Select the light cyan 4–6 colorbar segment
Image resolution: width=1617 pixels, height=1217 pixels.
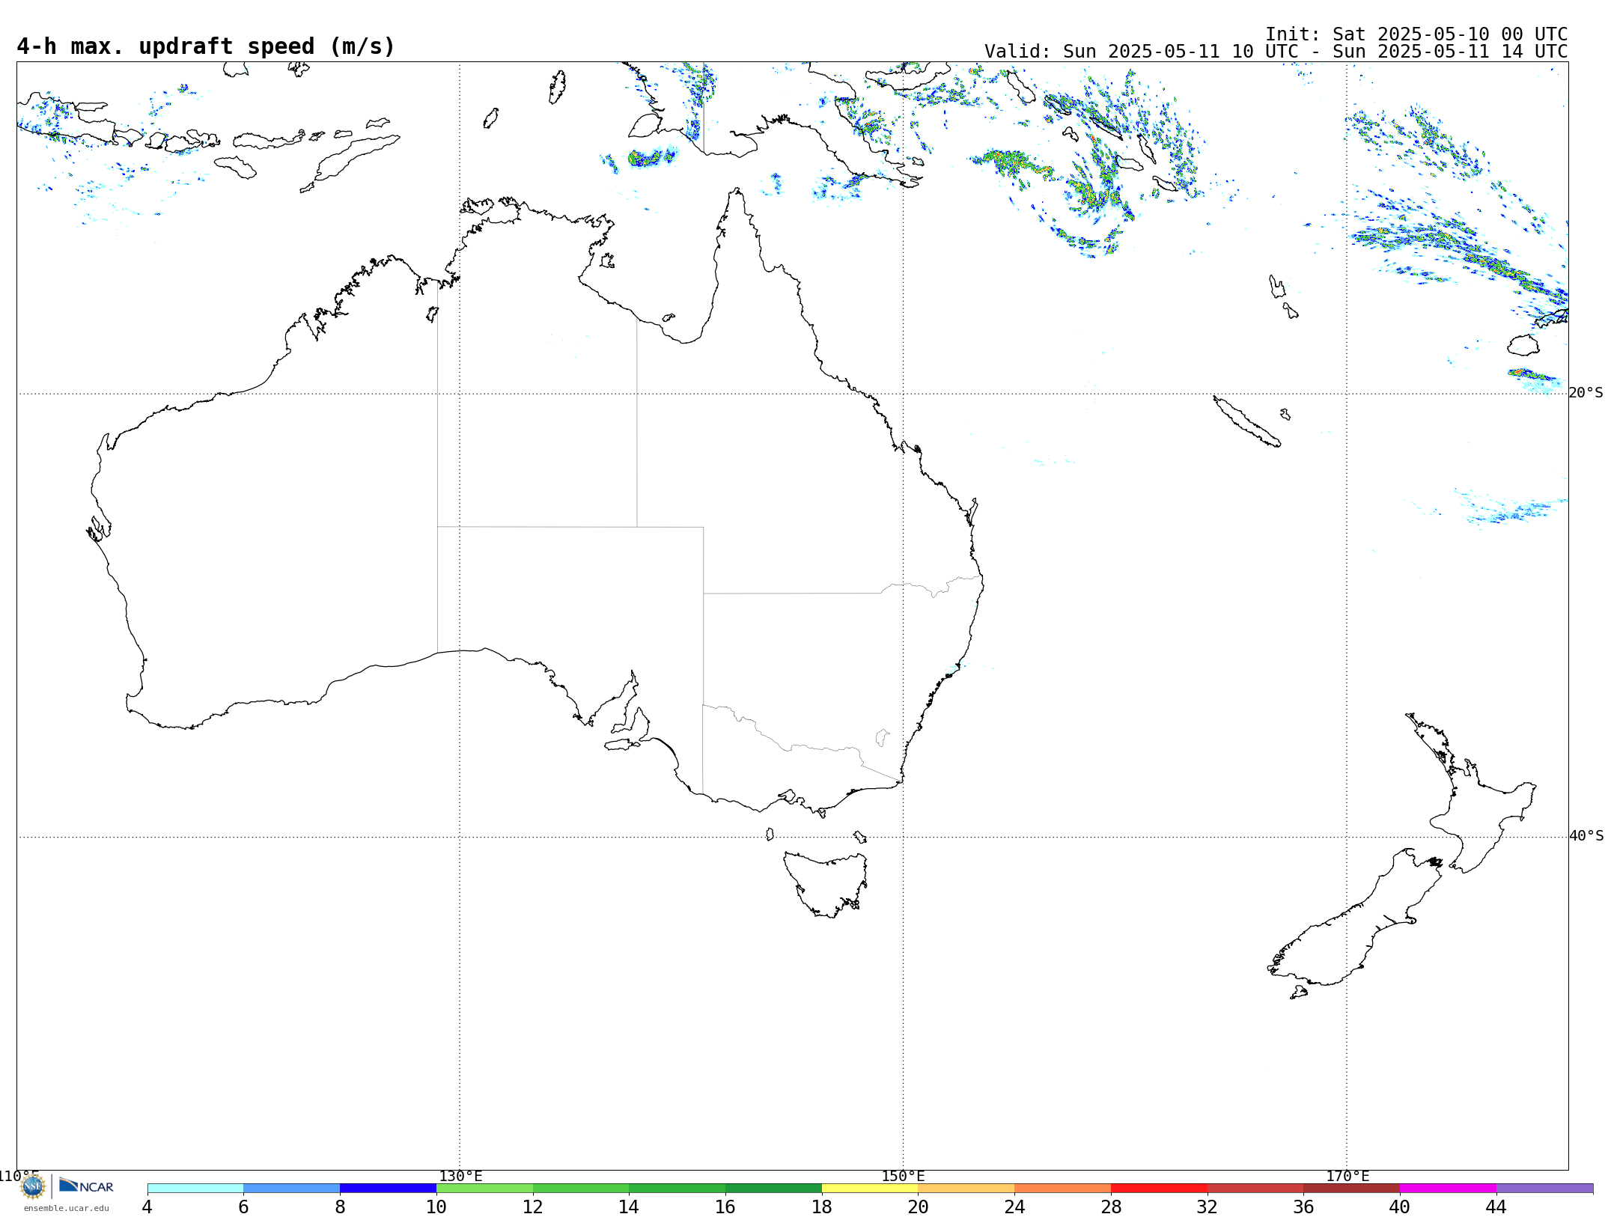pyautogui.click(x=195, y=1188)
